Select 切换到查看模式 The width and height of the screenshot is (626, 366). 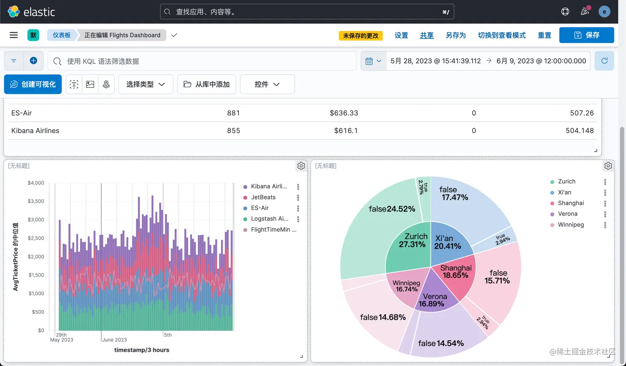[502, 35]
